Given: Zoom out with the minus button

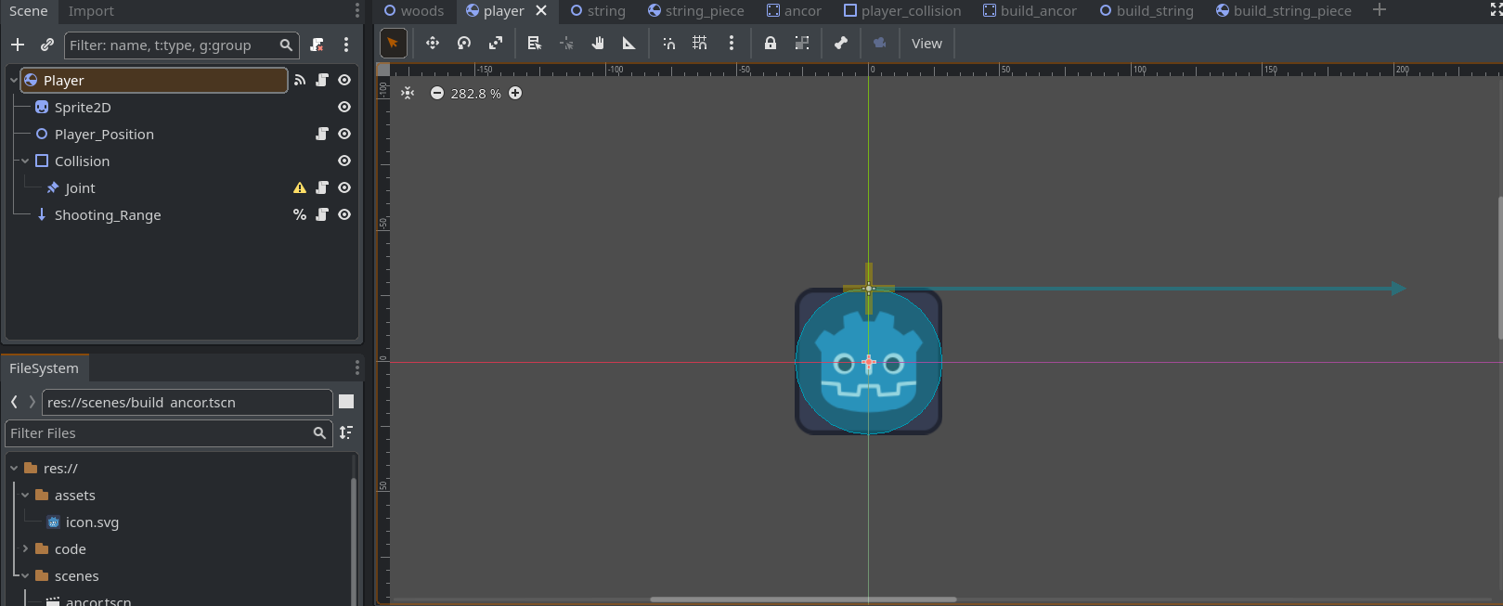Looking at the screenshot, I should point(437,93).
